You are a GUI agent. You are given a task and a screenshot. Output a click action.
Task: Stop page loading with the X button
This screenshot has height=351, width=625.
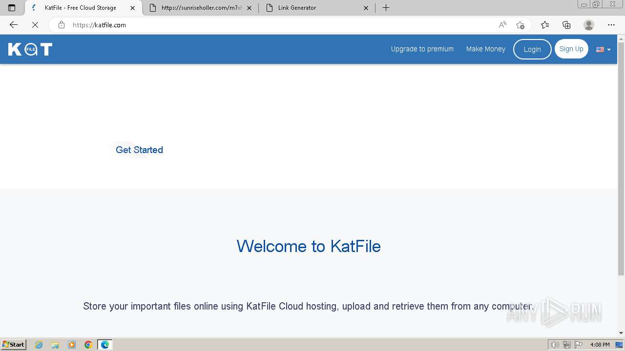click(x=35, y=25)
